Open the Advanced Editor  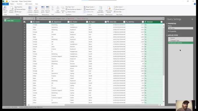pyautogui.click(x=20, y=9)
